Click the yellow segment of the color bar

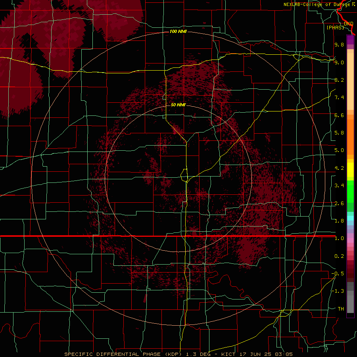coord(350,170)
